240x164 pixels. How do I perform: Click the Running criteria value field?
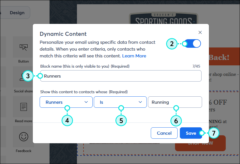tap(175, 102)
